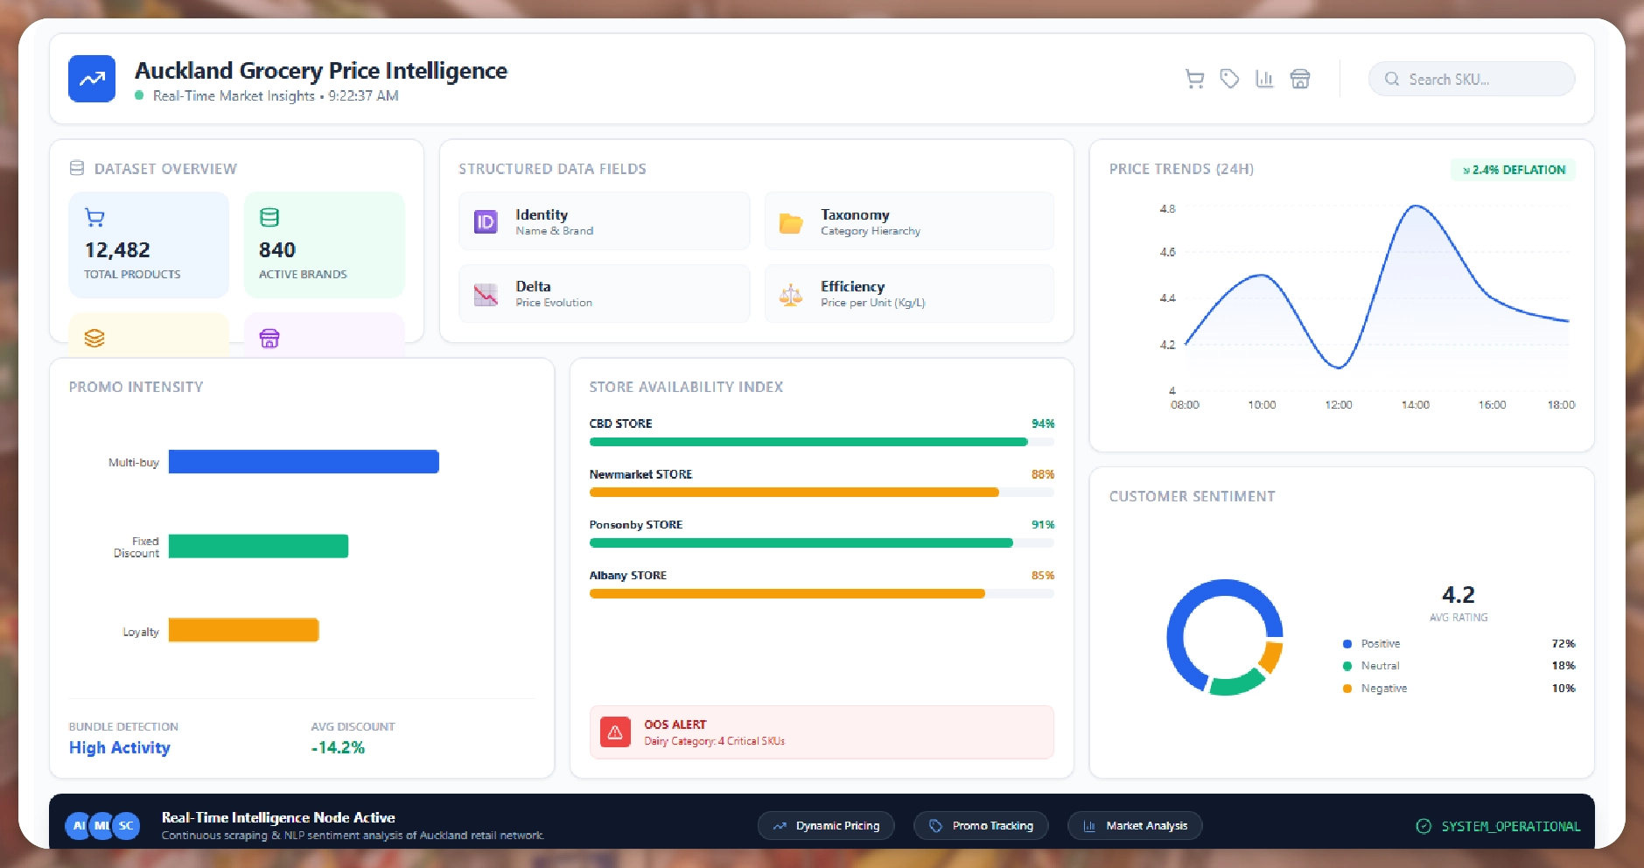Click the Efficiency scales icon
The height and width of the screenshot is (868, 1644).
(791, 295)
